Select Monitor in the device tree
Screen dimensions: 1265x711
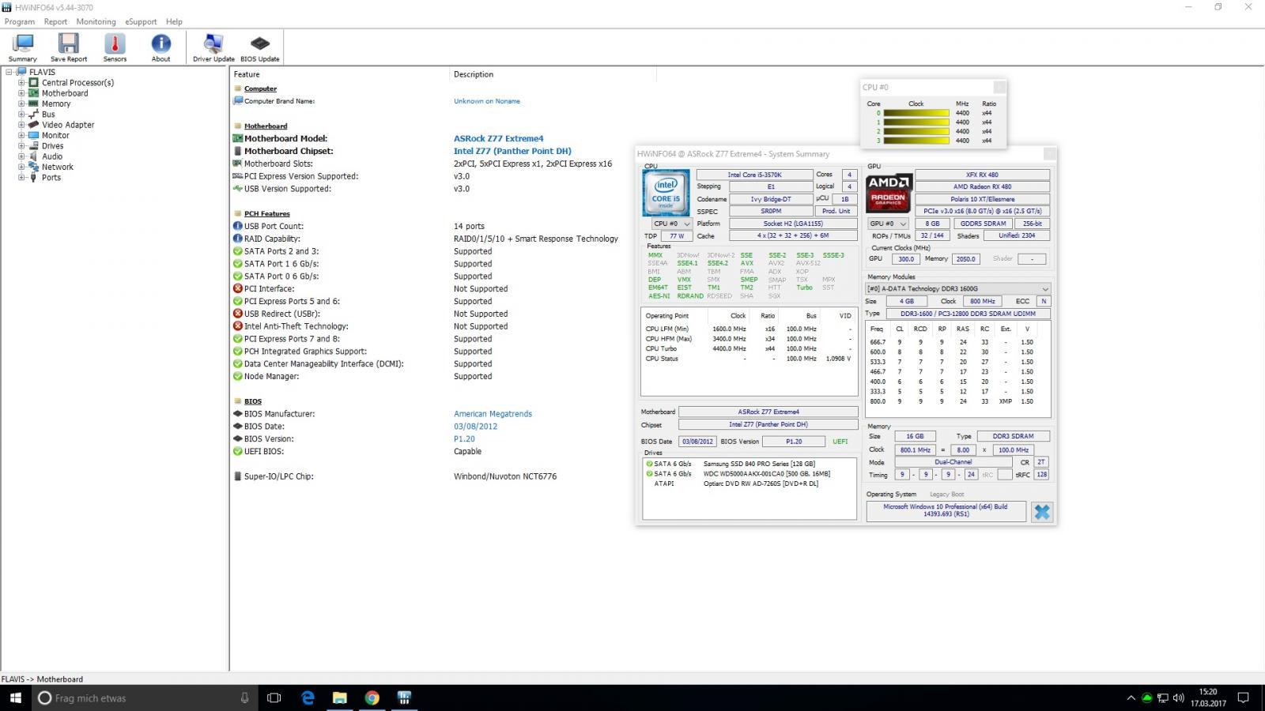pos(55,135)
